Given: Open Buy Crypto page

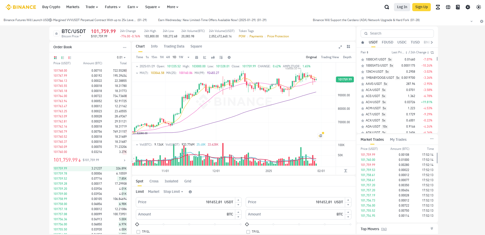Looking at the screenshot, I should (x=51, y=7).
